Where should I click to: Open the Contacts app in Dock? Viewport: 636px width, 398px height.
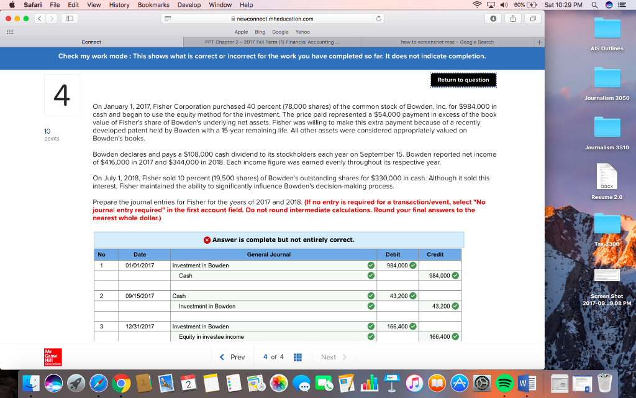click(143, 383)
